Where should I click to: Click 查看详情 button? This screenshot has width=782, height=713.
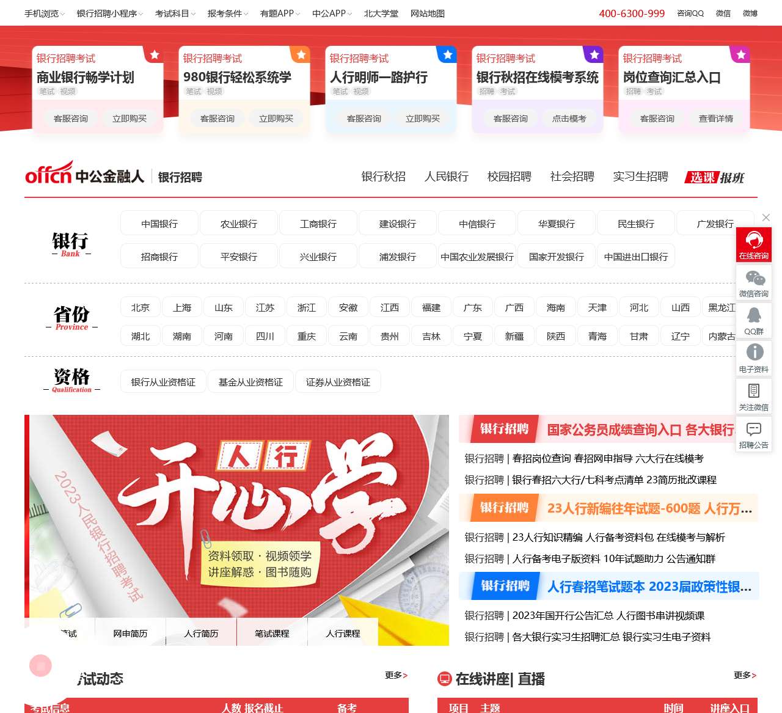point(716,119)
